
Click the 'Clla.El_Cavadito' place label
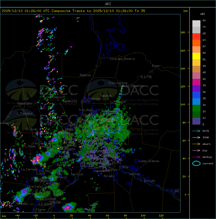click(x=131, y=86)
